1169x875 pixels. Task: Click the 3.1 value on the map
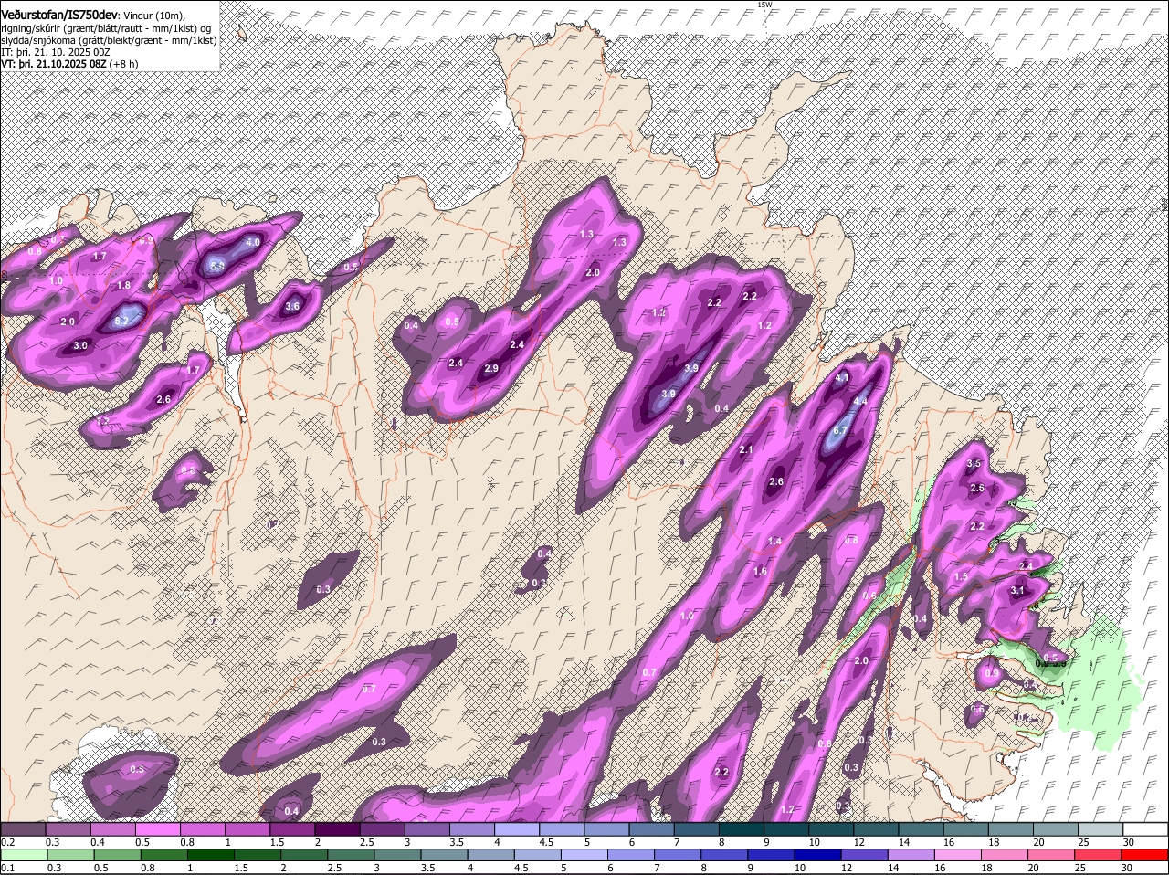(x=1018, y=591)
